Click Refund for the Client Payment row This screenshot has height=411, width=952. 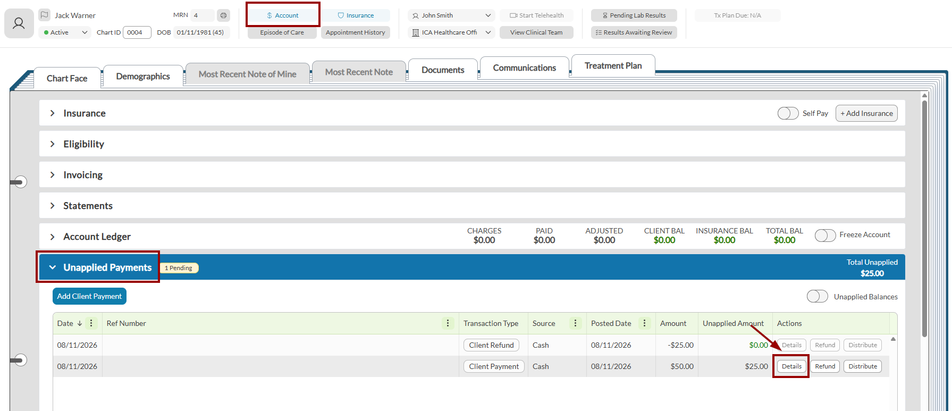coord(825,366)
